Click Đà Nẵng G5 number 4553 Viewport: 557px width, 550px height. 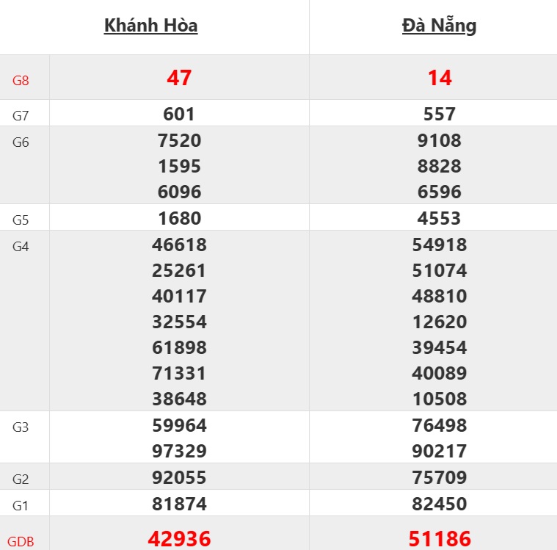pyautogui.click(x=440, y=218)
